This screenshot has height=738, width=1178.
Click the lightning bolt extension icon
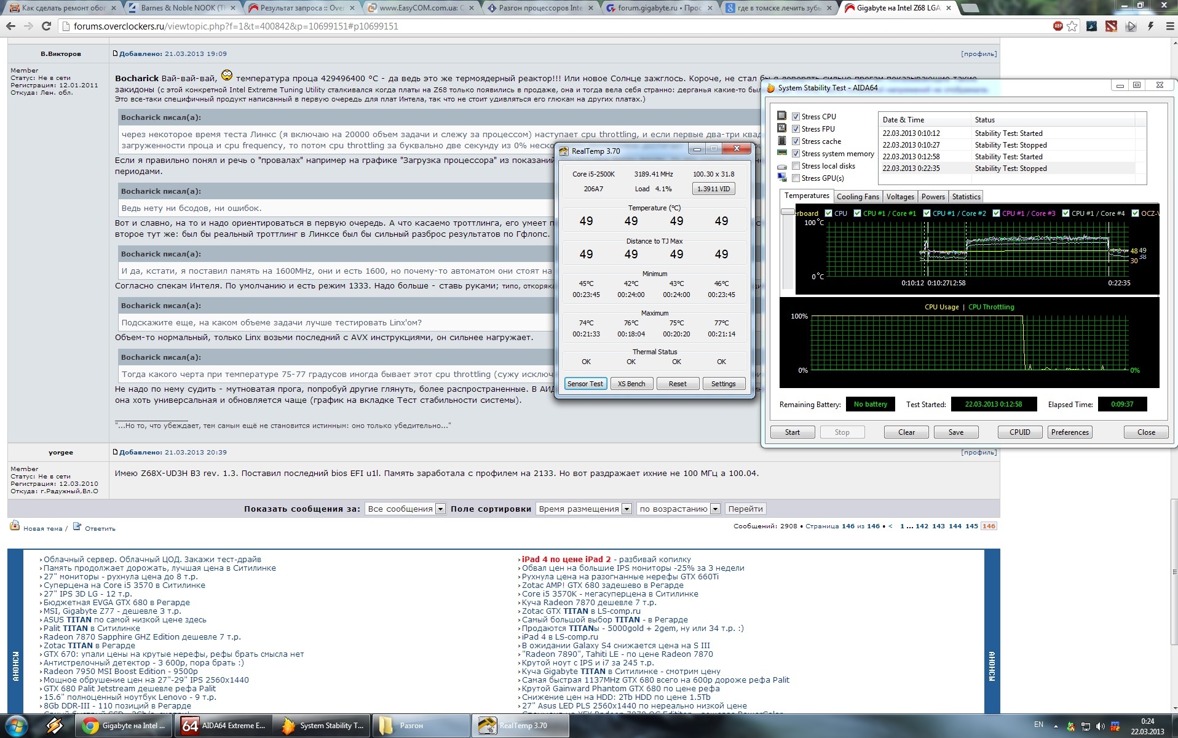pyautogui.click(x=1150, y=26)
